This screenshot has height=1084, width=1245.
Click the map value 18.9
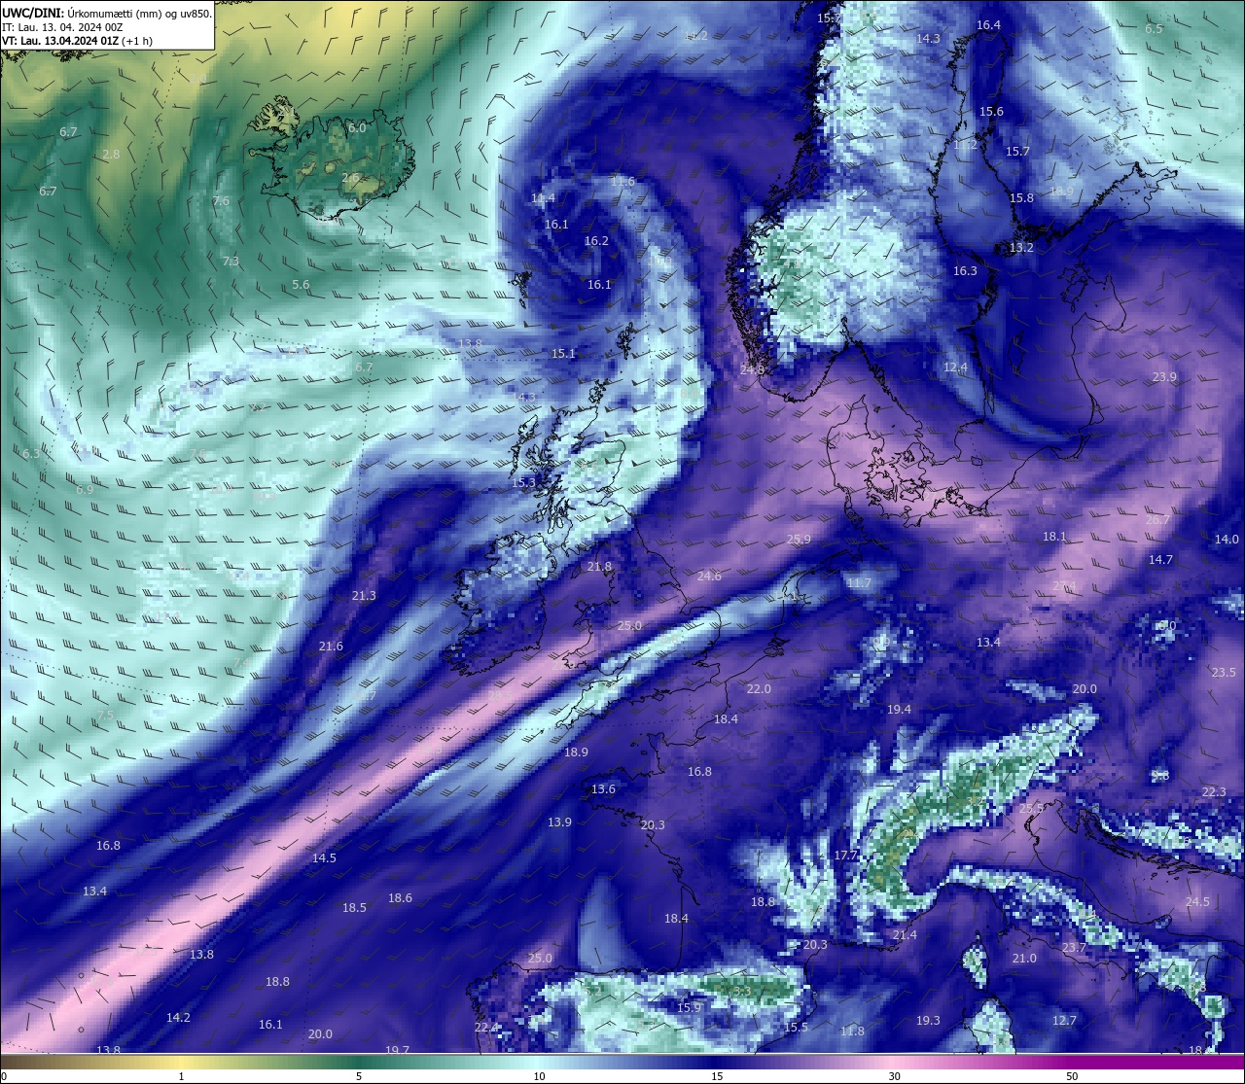[x=576, y=752]
